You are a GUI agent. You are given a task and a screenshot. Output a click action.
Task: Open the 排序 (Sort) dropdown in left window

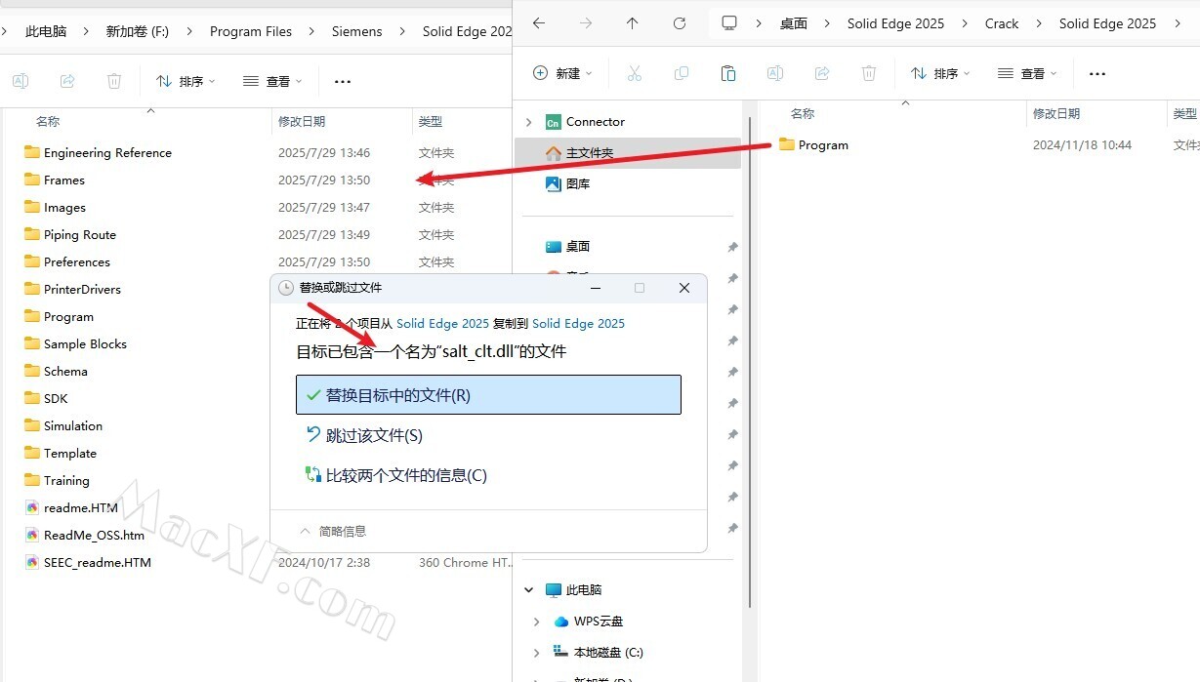click(186, 81)
